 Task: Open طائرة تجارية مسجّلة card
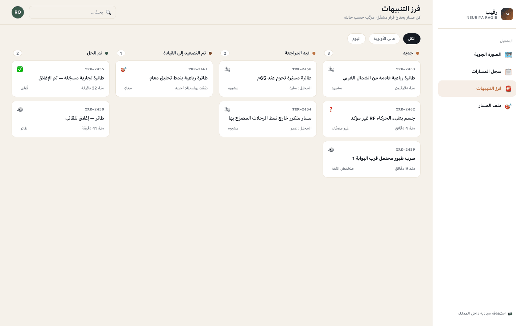pos(61,79)
